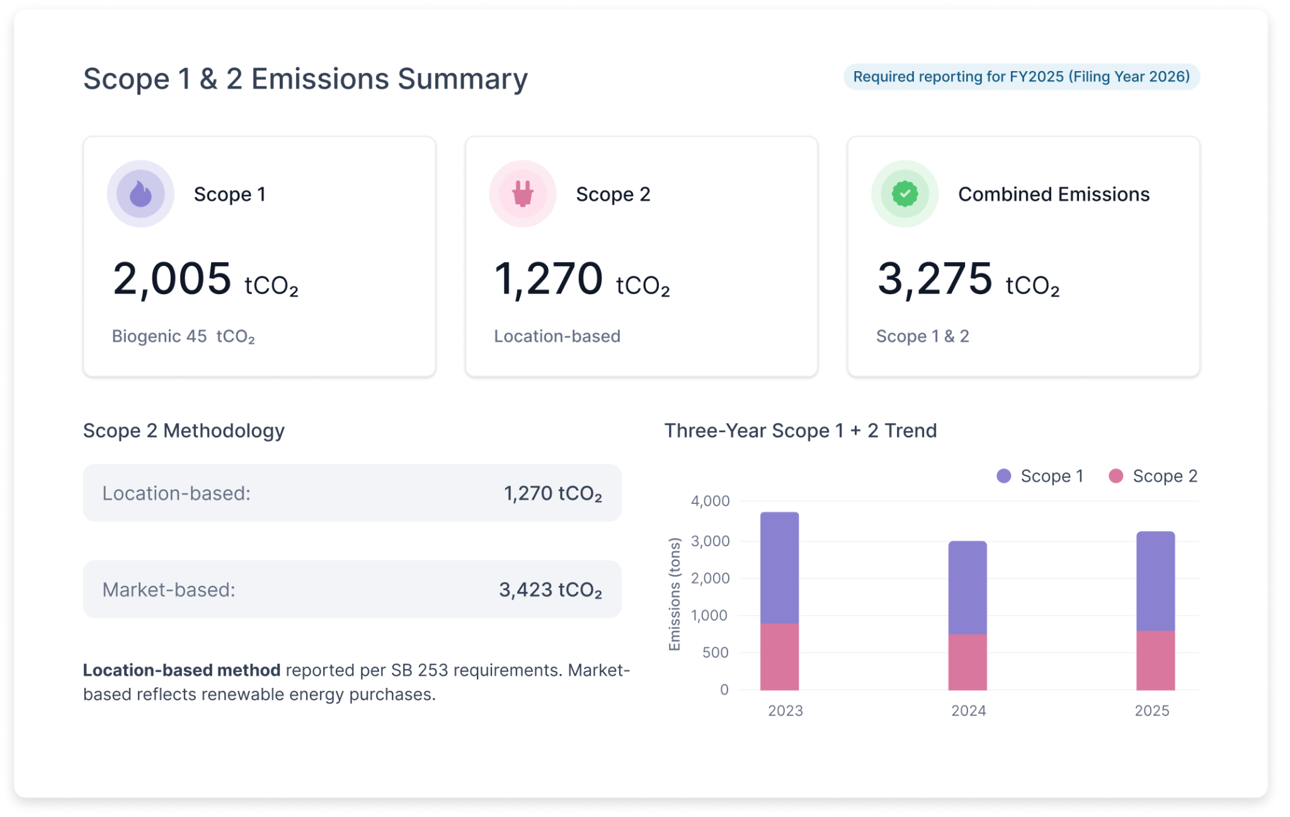Click the Biogenic 45 tCO₂ label
Screen dimensions: 1290x817
[x=183, y=336]
